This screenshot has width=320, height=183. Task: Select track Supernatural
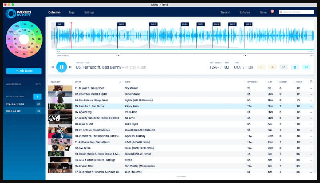coord(132,94)
